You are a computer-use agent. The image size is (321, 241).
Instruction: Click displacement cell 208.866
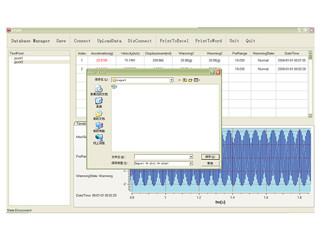click(158, 60)
